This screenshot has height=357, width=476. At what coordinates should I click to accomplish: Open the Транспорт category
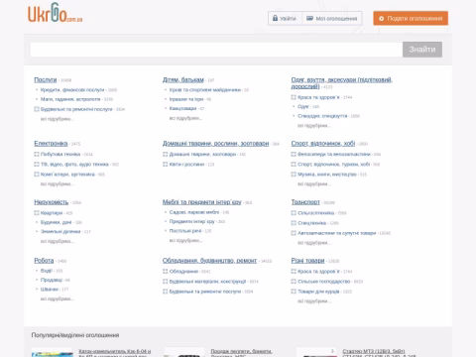pyautogui.click(x=305, y=202)
